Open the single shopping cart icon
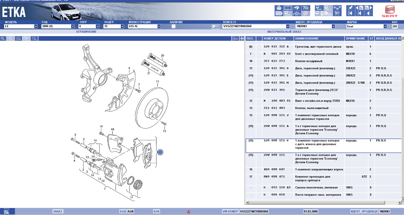Viewport: 404px width, 215px height. click(337, 13)
